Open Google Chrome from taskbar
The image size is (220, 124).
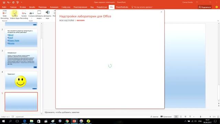click(67, 121)
